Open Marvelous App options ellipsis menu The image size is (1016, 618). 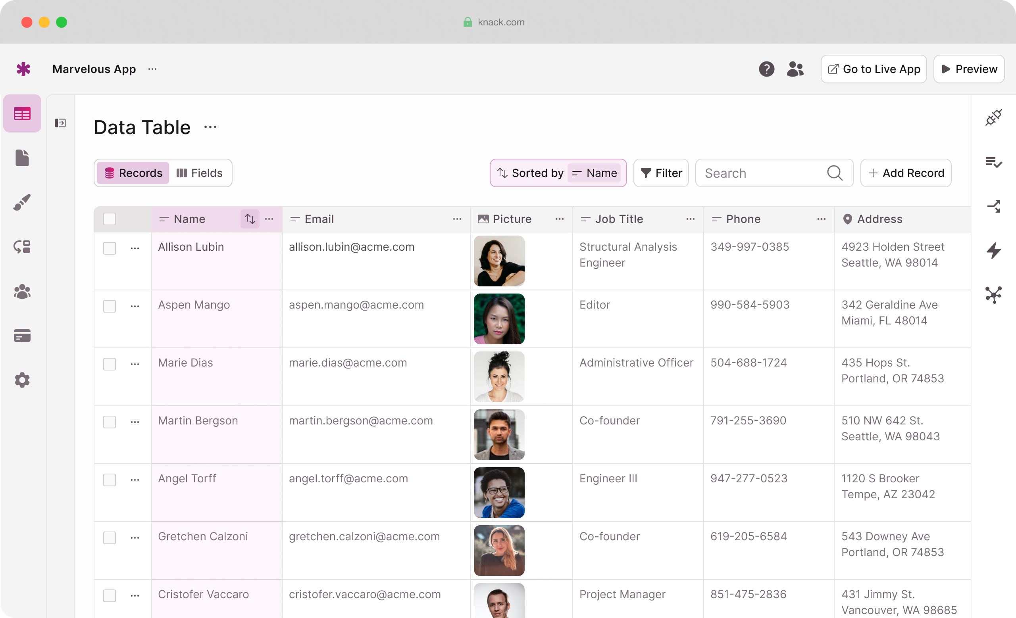(152, 69)
